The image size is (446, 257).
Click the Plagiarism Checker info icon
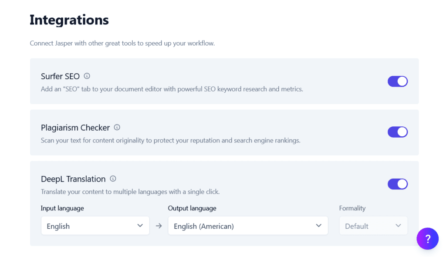tap(117, 127)
